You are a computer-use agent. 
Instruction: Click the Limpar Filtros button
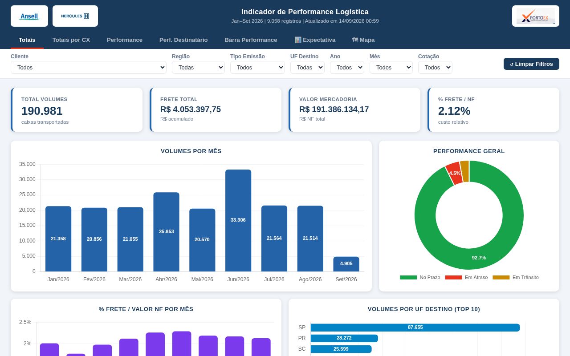click(531, 64)
